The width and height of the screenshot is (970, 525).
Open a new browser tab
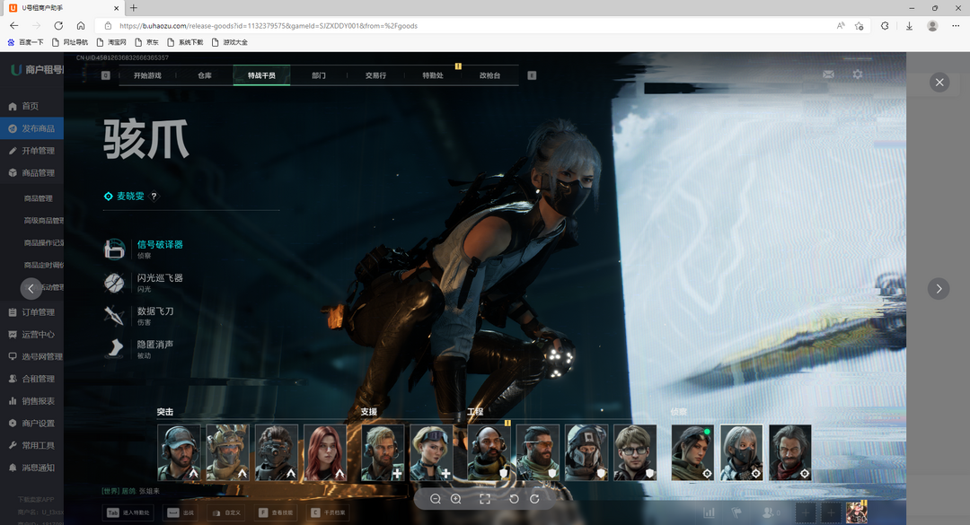click(x=134, y=8)
